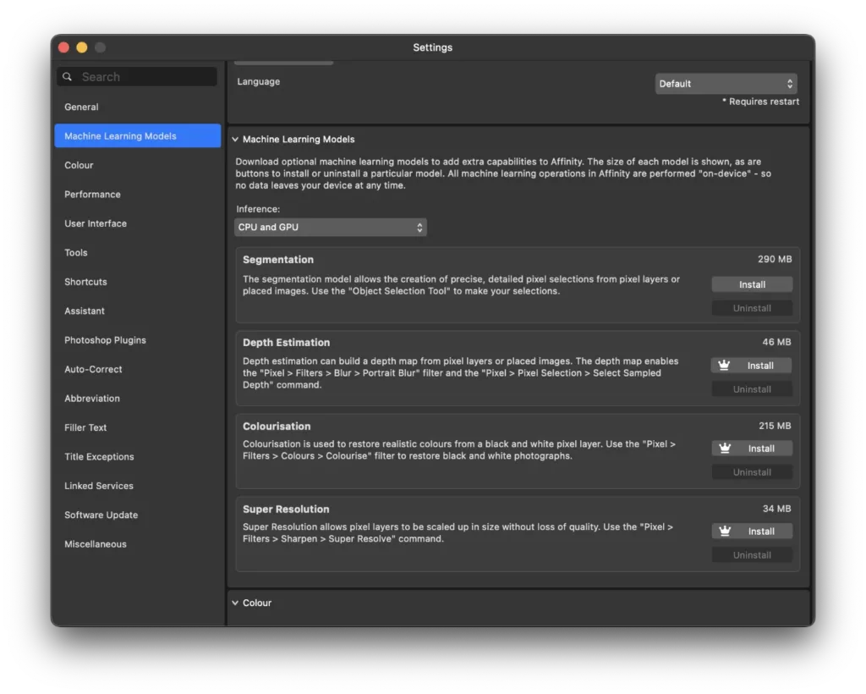
Task: Open Photoshop Plugins settings
Action: click(105, 340)
